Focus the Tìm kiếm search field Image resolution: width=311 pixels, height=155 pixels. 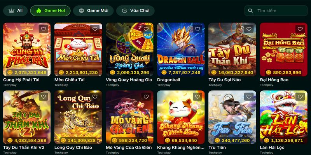pos(276,11)
